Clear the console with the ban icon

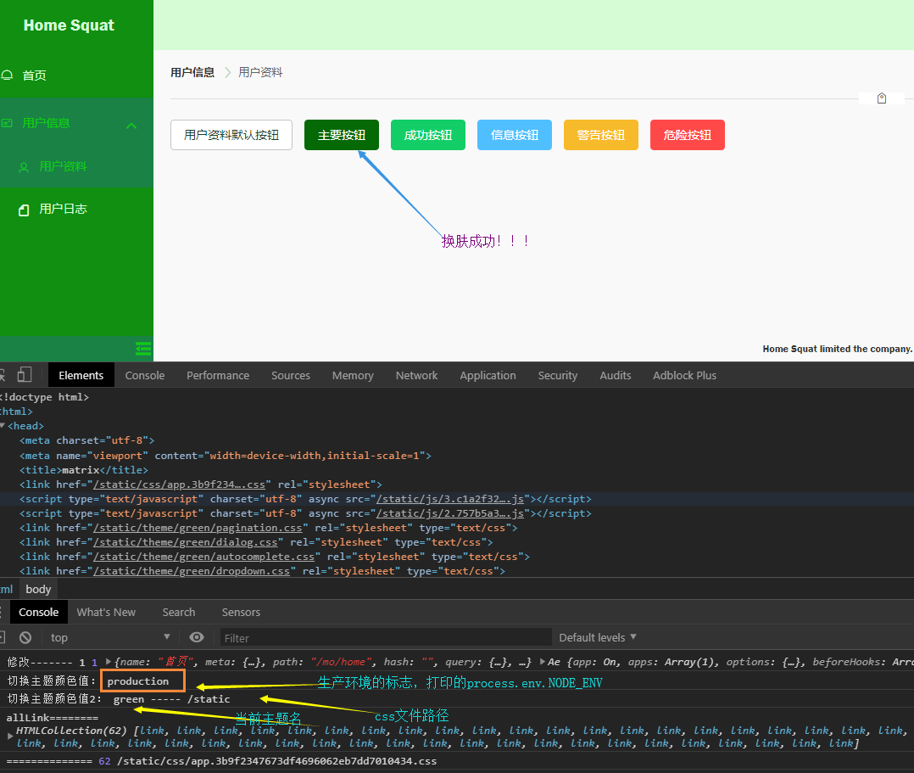click(x=25, y=637)
